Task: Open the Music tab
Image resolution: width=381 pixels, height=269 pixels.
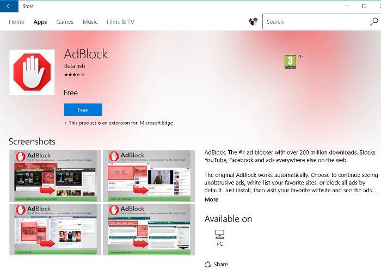Action: [x=90, y=22]
